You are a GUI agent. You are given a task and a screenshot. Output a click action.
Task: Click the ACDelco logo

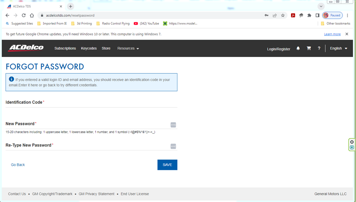coord(26,48)
